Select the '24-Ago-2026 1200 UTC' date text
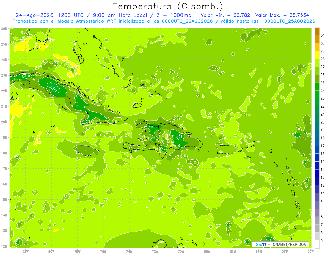Viewport: 330px width, 255px height. (x=50, y=15)
